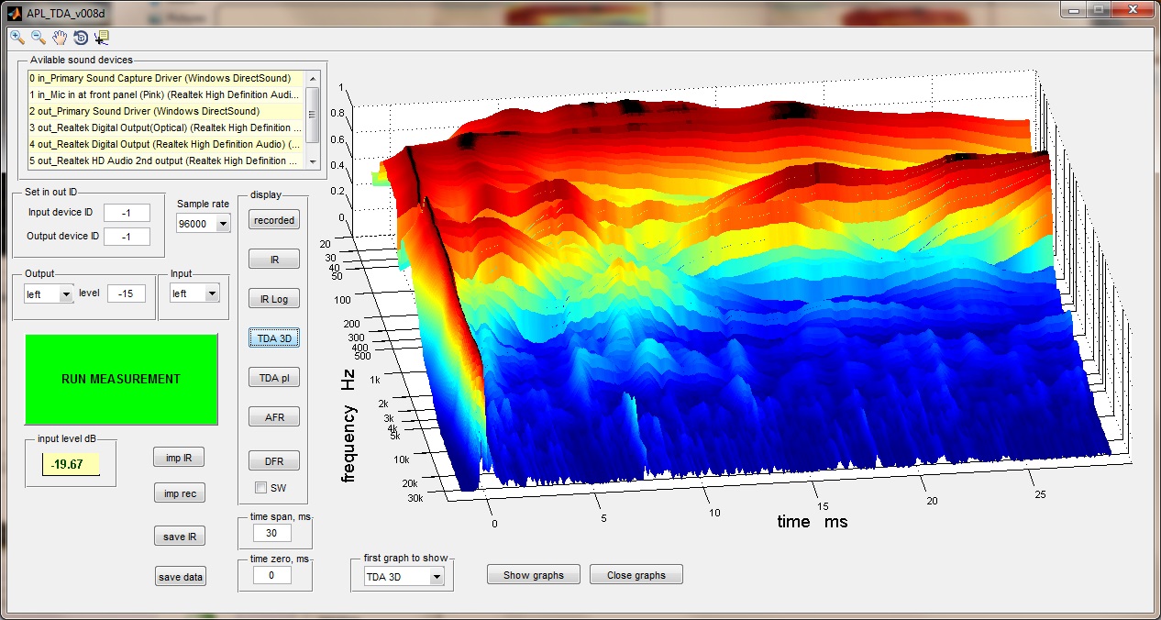Choose Realtek HD Audio 2nd output device
The image size is (1161, 620).
click(x=166, y=161)
